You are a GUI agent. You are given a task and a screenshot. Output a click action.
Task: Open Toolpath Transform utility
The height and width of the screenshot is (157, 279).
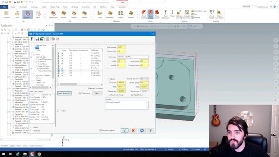187,14
